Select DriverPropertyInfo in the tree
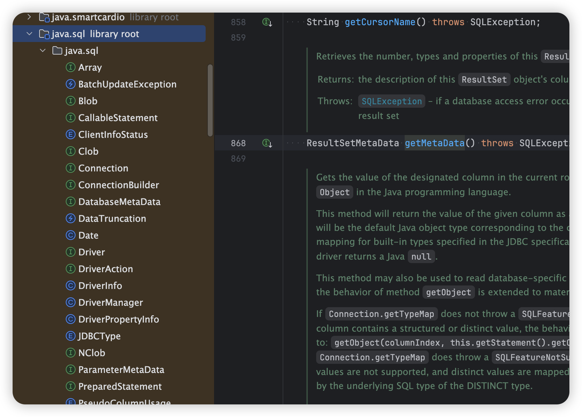The height and width of the screenshot is (417, 582). click(x=119, y=319)
